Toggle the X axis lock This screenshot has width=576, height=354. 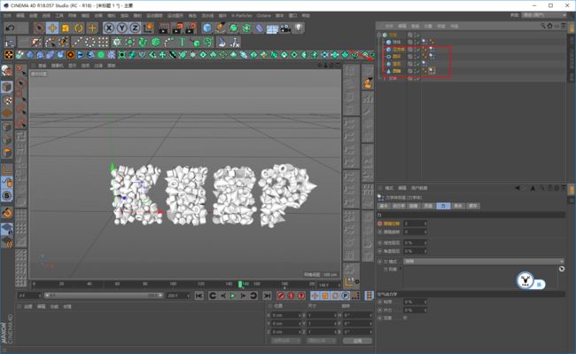[x=109, y=28]
